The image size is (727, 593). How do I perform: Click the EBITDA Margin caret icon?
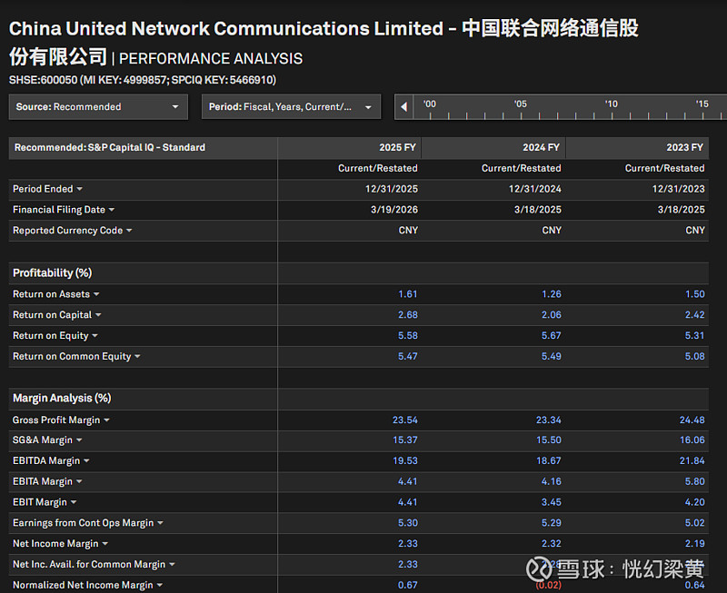[86, 461]
